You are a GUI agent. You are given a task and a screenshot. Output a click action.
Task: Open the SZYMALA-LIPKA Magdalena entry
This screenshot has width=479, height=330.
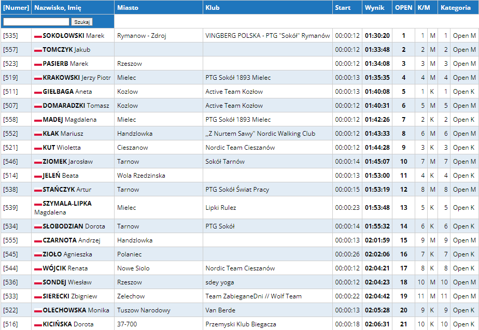67,204
